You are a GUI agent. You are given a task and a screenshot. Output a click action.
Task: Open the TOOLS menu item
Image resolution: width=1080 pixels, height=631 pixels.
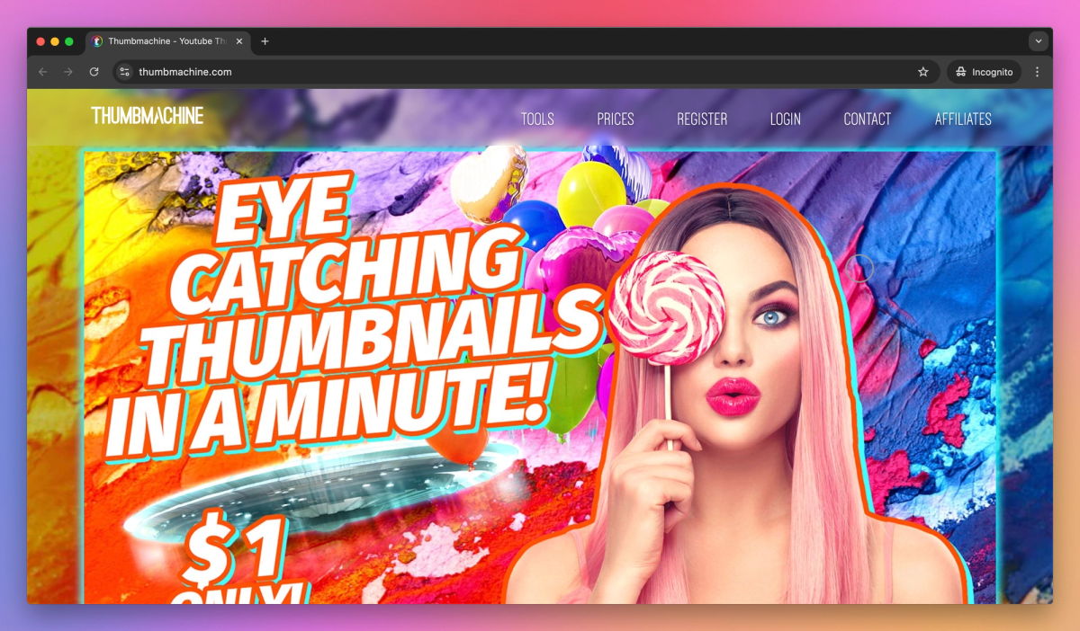pos(537,119)
